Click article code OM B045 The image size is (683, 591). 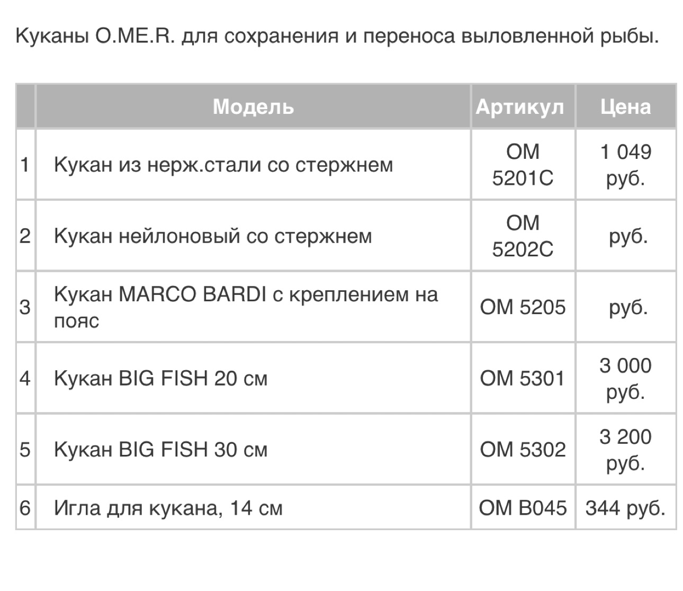coord(522,508)
